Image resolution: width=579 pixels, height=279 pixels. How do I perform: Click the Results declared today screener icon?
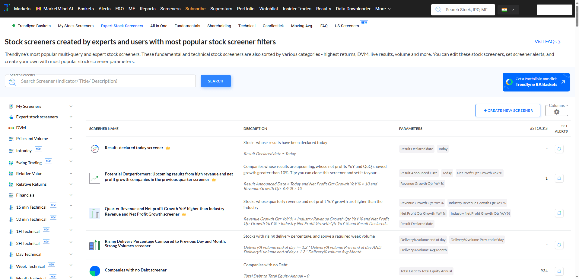(x=95, y=149)
